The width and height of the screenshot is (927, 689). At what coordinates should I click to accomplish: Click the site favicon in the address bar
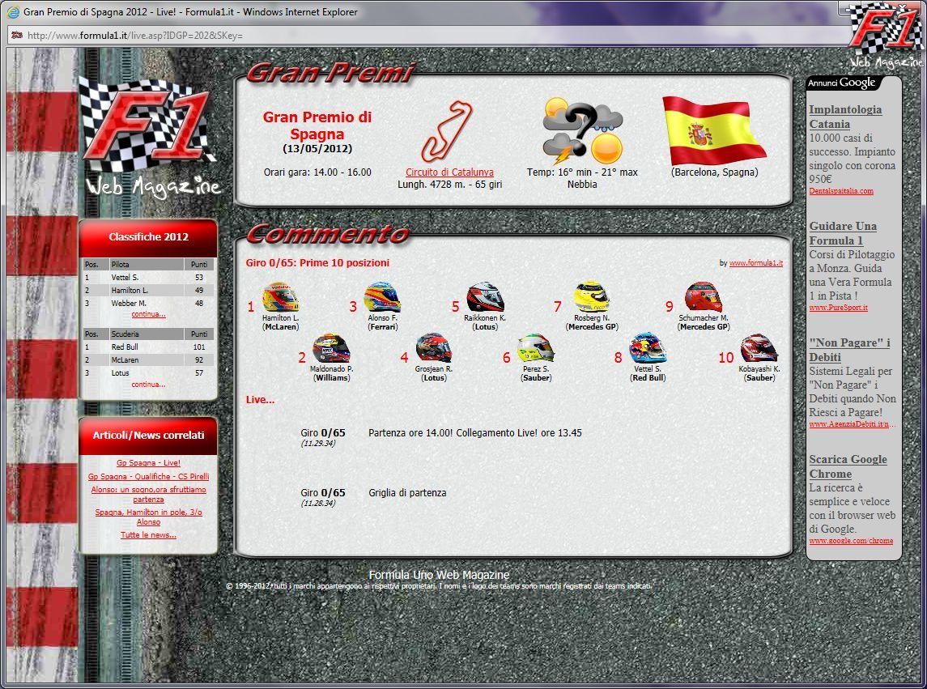(16, 36)
